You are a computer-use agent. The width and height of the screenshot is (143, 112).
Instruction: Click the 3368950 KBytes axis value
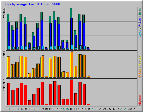pos(4,85)
